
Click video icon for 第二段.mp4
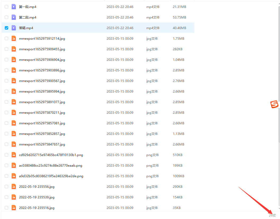(14, 17)
